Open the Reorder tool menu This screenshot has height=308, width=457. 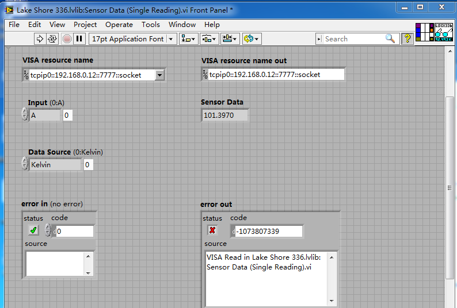(x=251, y=38)
